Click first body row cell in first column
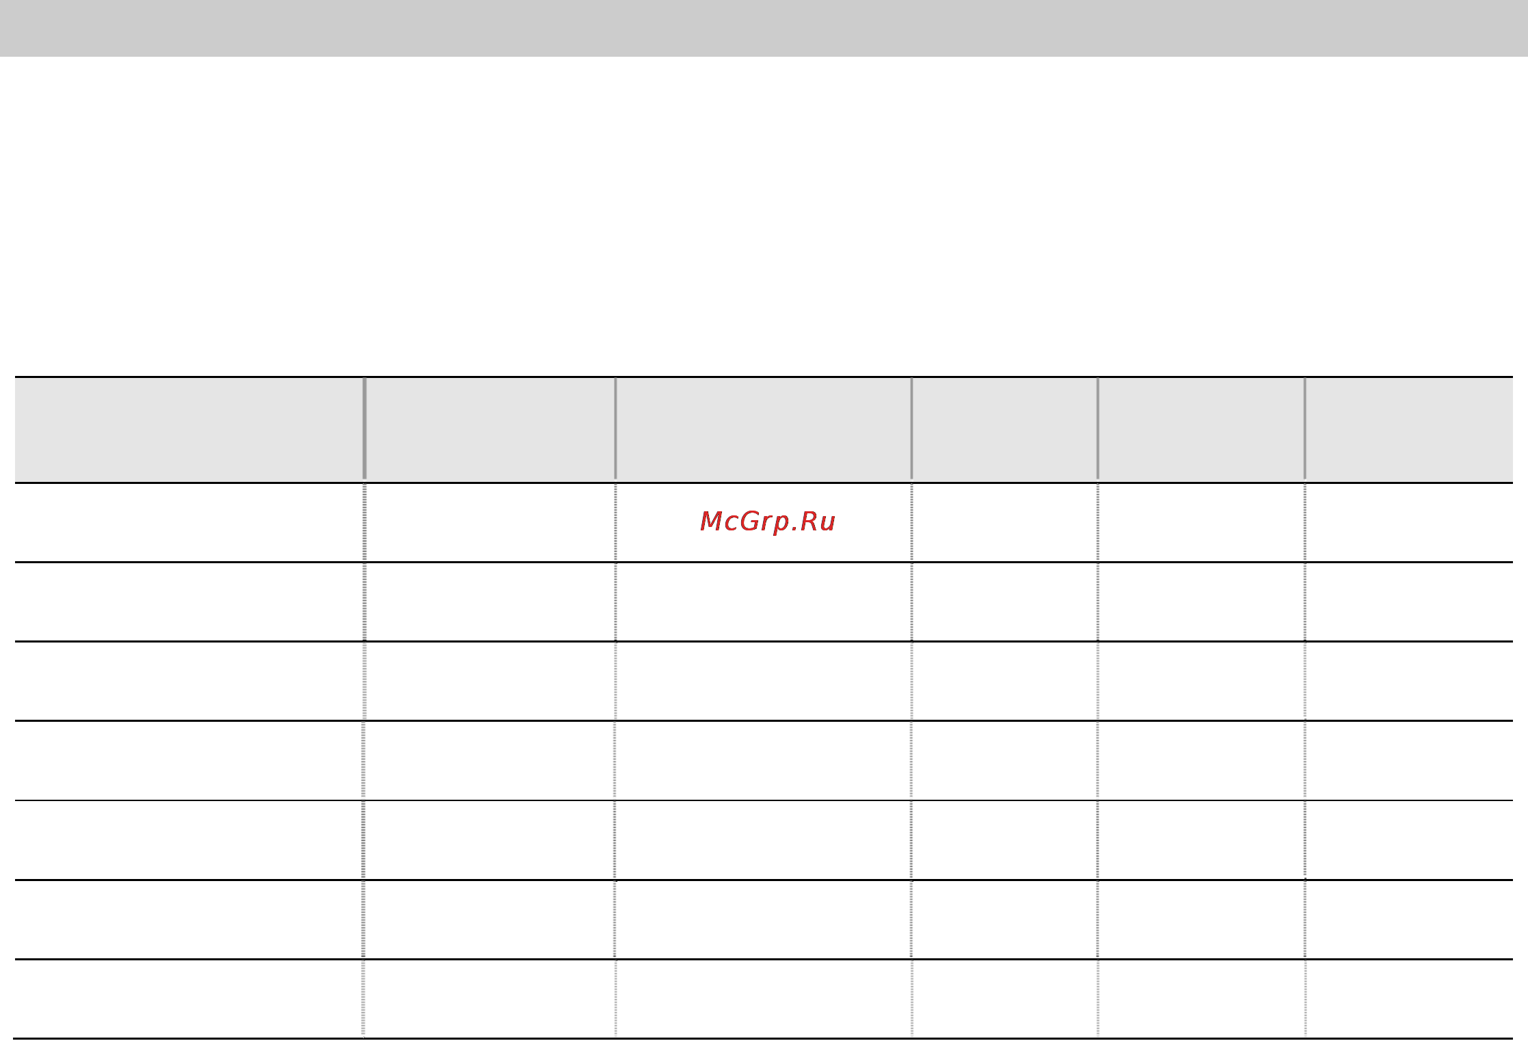This screenshot has height=1041, width=1528. (x=189, y=523)
